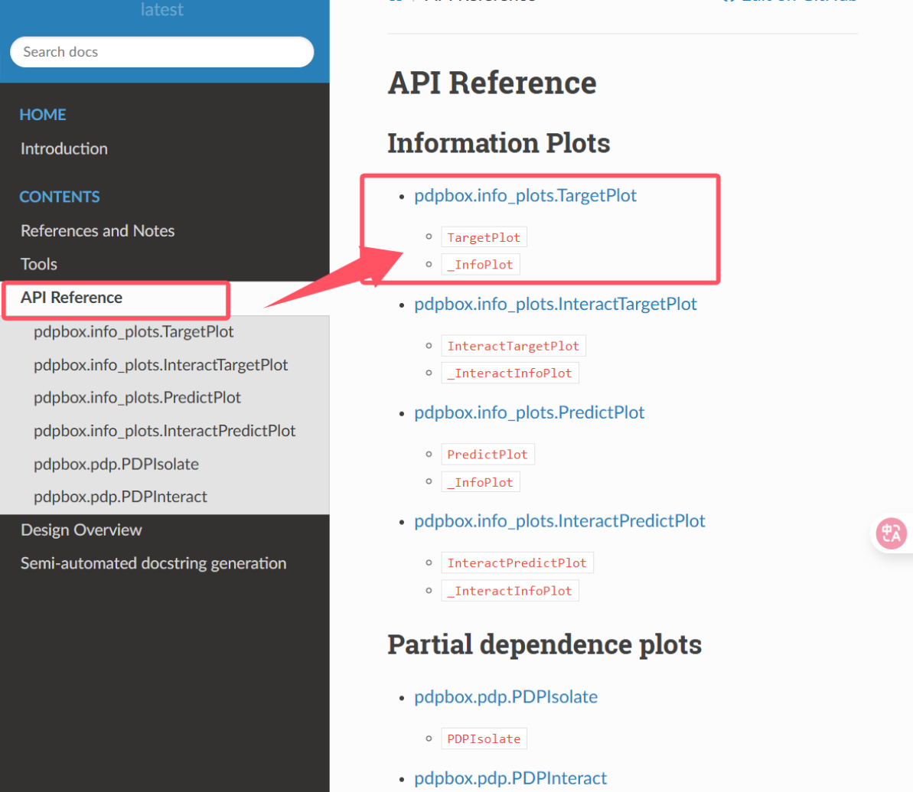Select Tools in the sidebar
Viewport: 913px width, 792px height.
39,264
